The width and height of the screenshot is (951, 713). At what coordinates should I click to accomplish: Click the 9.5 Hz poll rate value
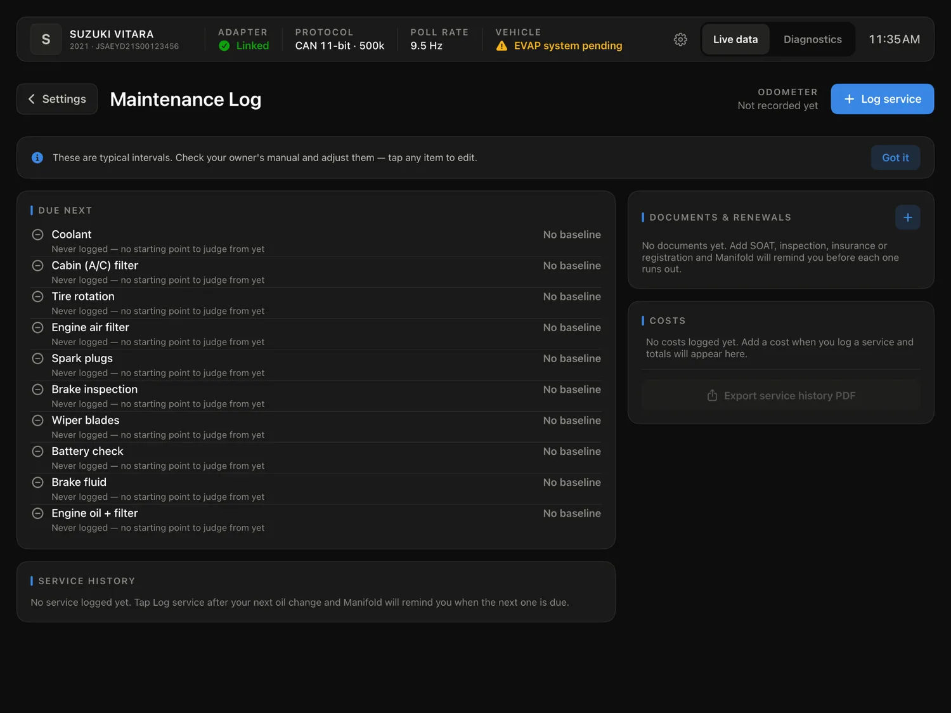[426, 46]
